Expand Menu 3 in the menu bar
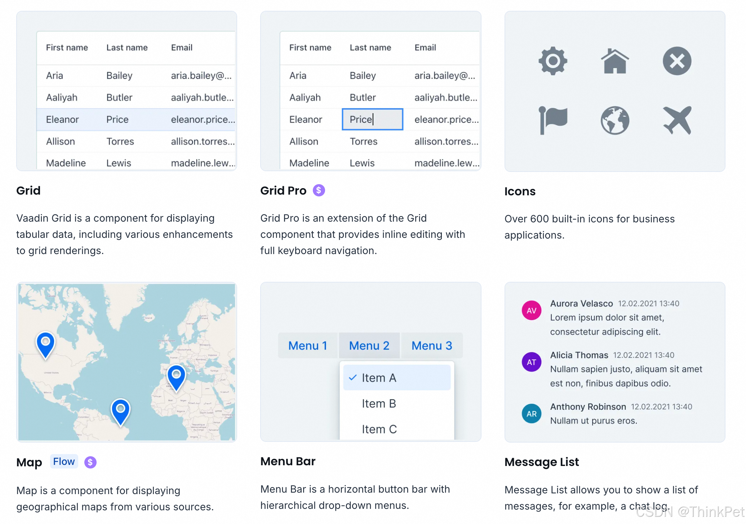Image resolution: width=746 pixels, height=524 pixels. point(431,346)
